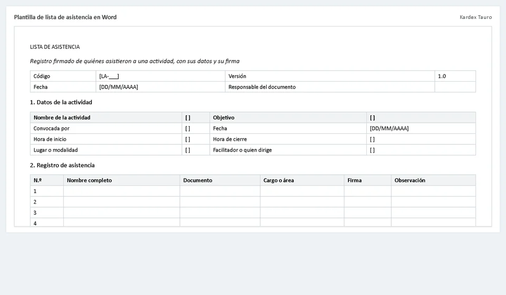Click the '[LA-___]' code placeholder

[x=109, y=76]
